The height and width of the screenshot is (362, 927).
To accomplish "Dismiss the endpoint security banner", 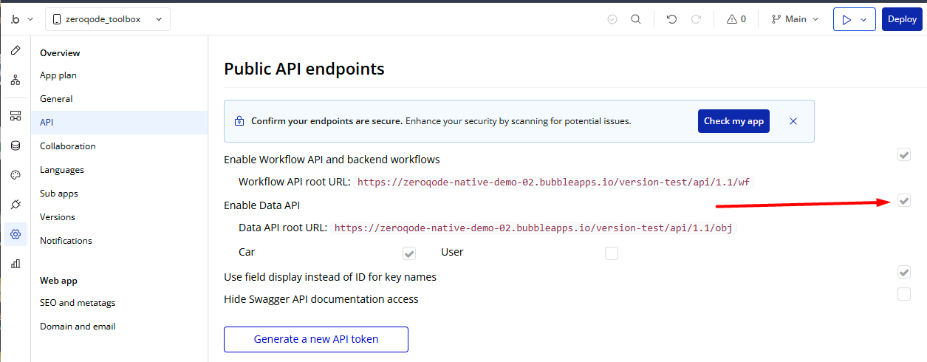I will (793, 121).
